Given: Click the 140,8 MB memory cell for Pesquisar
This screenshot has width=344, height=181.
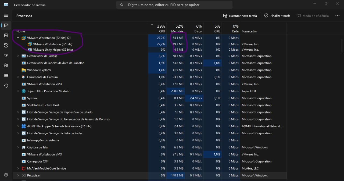Looking at the screenshot, I should point(176,175).
